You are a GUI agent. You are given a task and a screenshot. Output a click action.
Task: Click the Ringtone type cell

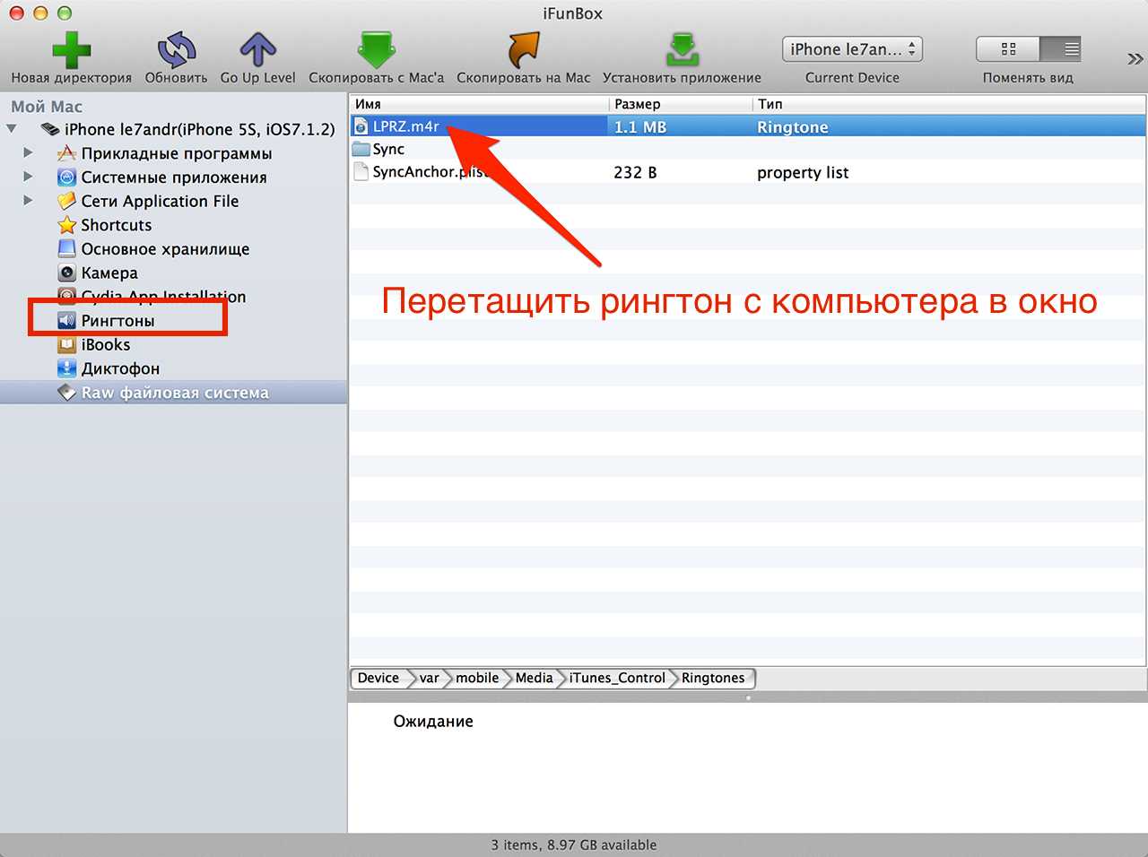click(x=793, y=127)
